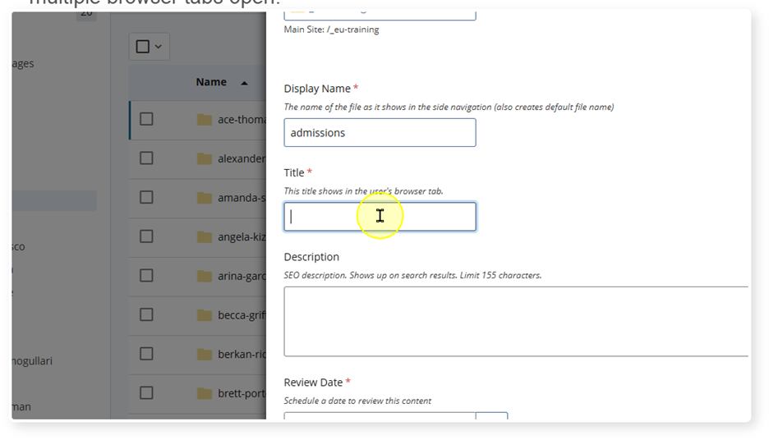Screen dimensions: 769x440
Task: Open the select-all checkbox dropdown
Action: (158, 47)
